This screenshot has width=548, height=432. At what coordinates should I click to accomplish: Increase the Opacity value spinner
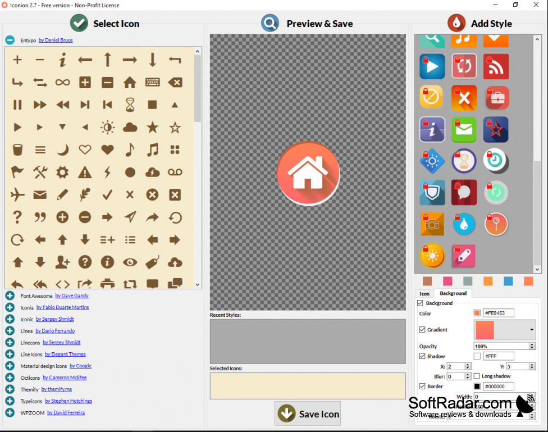(x=532, y=344)
